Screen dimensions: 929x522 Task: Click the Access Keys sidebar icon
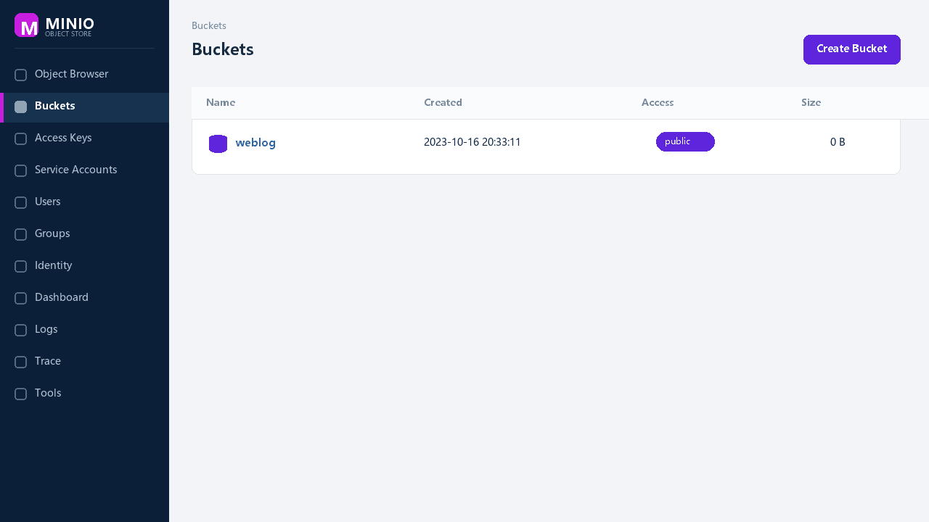(21, 139)
